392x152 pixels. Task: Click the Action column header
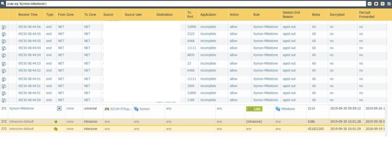pos(234,14)
